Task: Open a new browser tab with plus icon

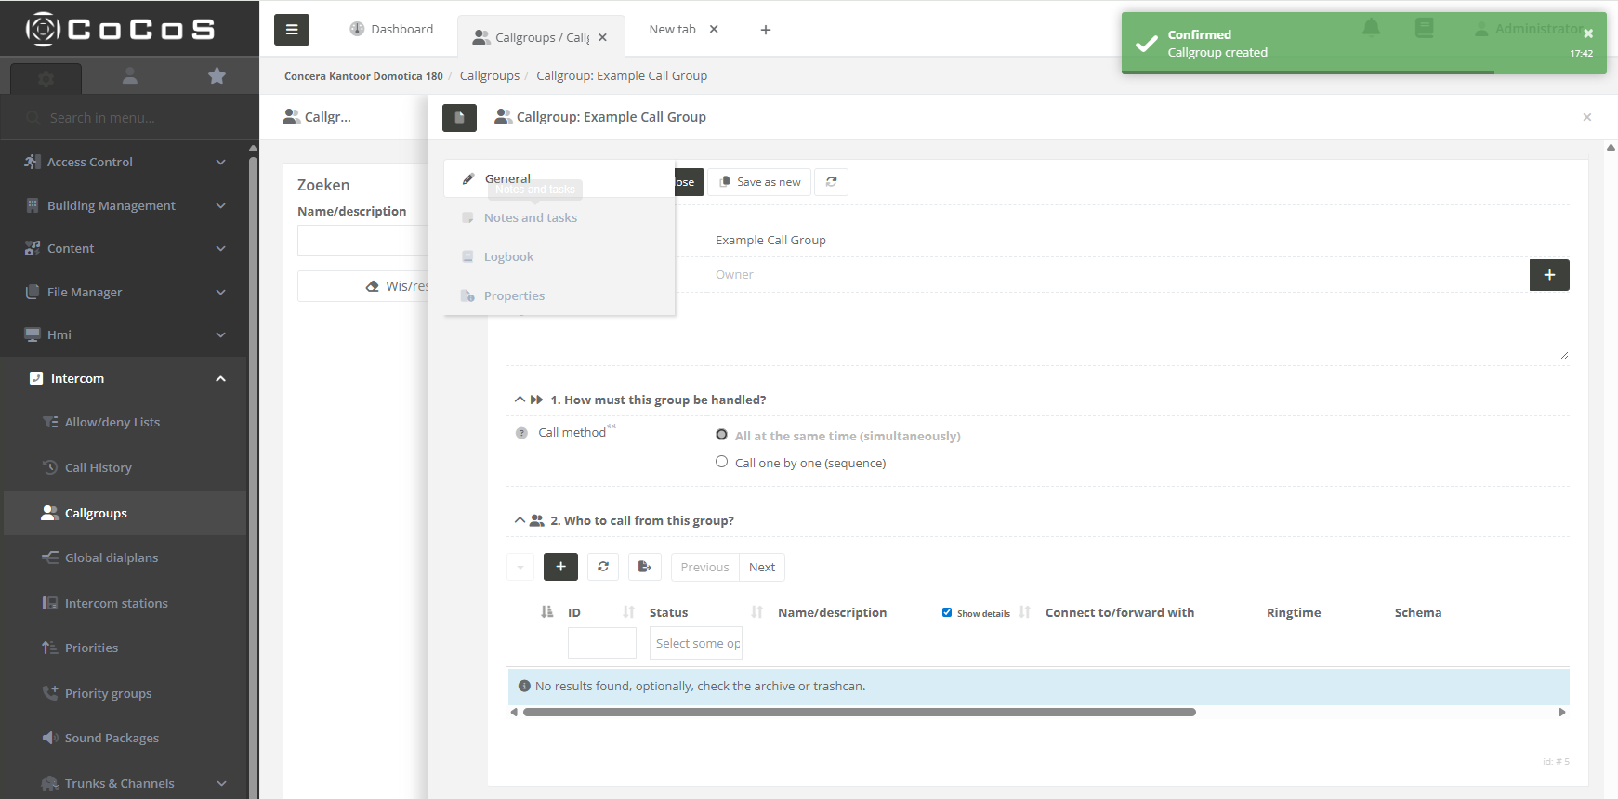Action: [x=766, y=30]
